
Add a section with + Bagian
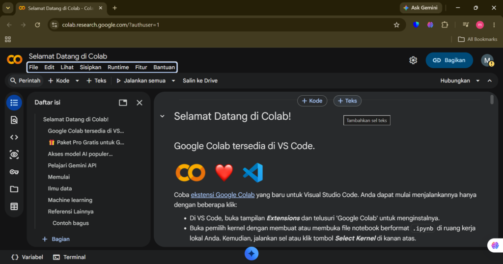56,239
